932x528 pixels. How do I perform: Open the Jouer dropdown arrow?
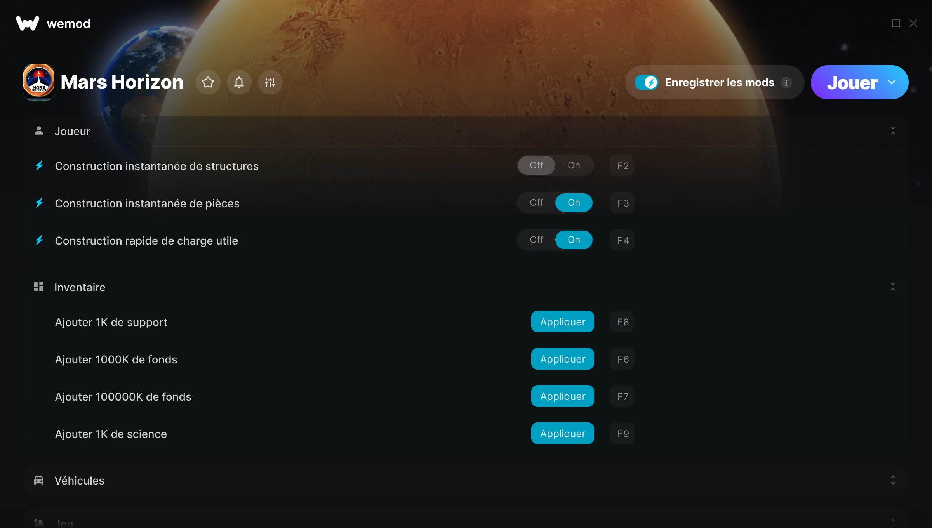(x=892, y=82)
